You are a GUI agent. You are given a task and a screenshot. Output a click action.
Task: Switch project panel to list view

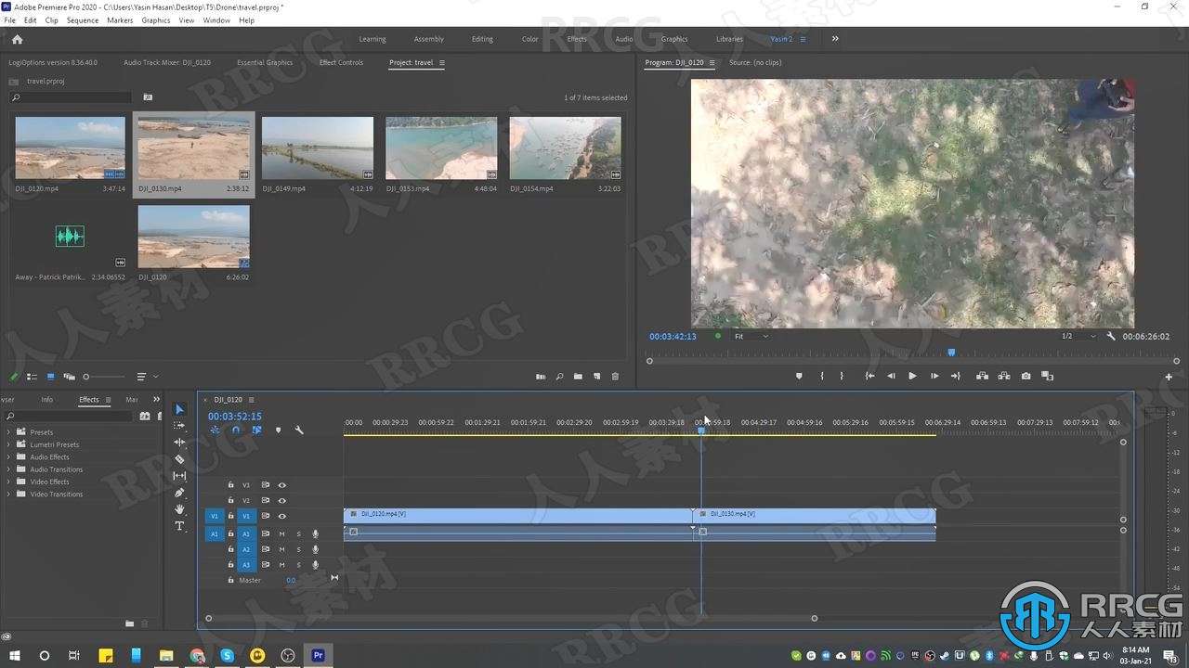(32, 377)
